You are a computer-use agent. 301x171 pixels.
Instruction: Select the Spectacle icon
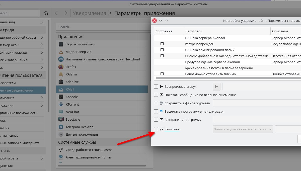click(61, 119)
